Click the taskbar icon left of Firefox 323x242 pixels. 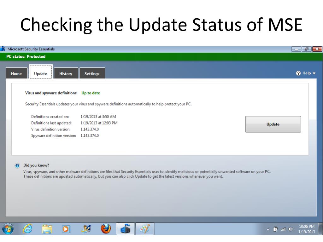(86, 229)
